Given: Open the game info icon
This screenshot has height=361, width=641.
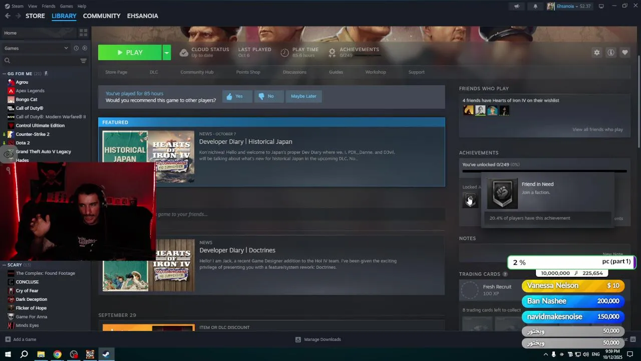Looking at the screenshot, I should pyautogui.click(x=610, y=53).
